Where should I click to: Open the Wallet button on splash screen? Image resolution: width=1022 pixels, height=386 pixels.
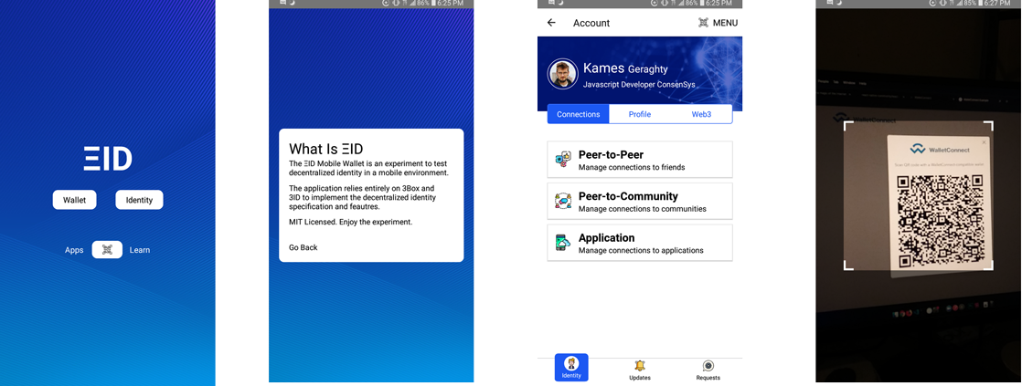click(74, 200)
